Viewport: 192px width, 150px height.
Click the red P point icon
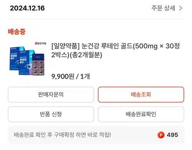click(161, 135)
